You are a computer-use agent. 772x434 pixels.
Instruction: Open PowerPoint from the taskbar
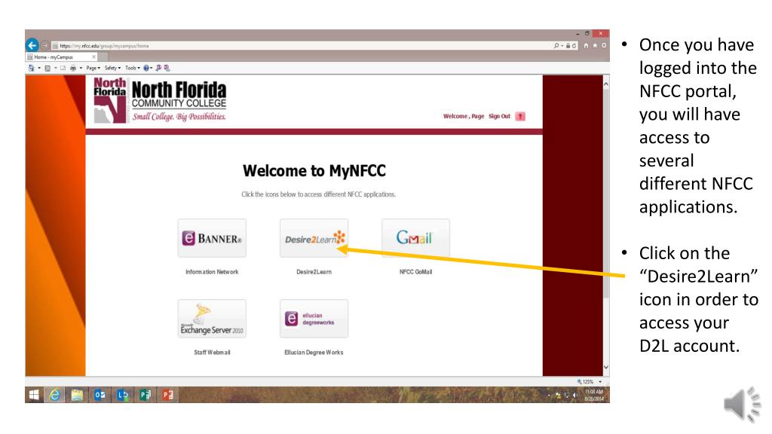[167, 395]
